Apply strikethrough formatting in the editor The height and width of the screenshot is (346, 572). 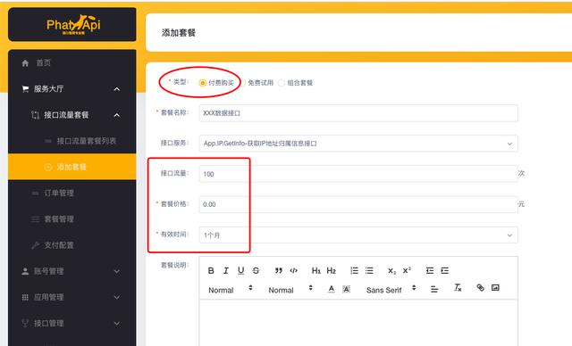[256, 270]
